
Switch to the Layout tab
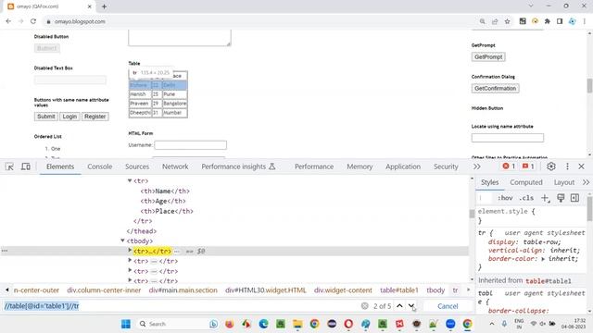(564, 182)
